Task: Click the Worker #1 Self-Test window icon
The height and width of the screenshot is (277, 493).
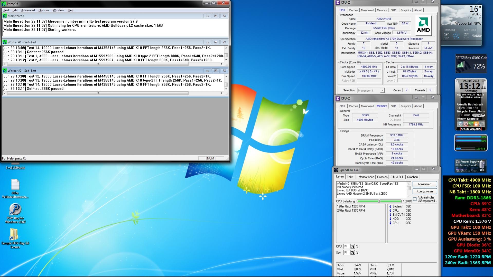Action: click(x=5, y=42)
